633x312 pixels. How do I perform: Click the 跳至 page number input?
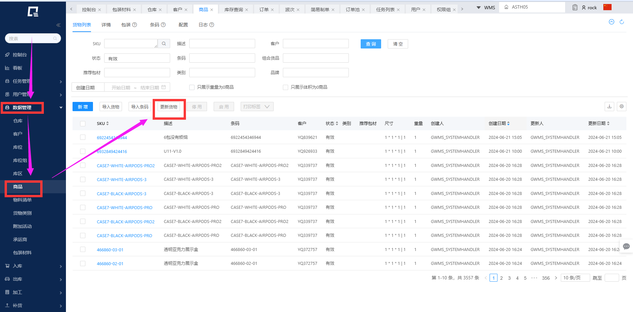click(x=612, y=278)
